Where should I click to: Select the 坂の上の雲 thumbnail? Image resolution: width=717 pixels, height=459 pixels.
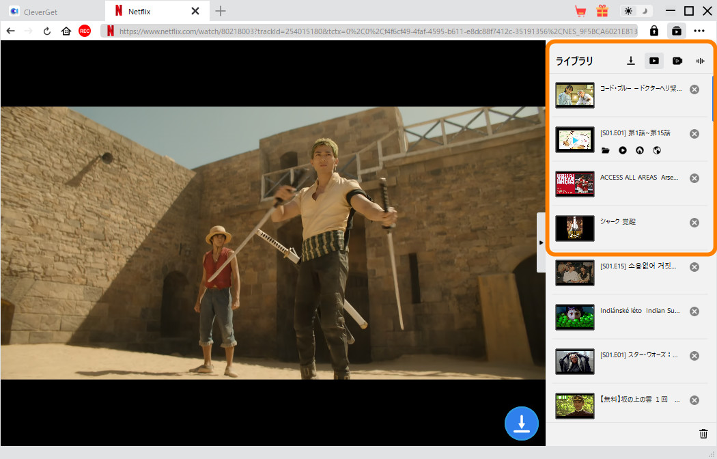tap(575, 406)
